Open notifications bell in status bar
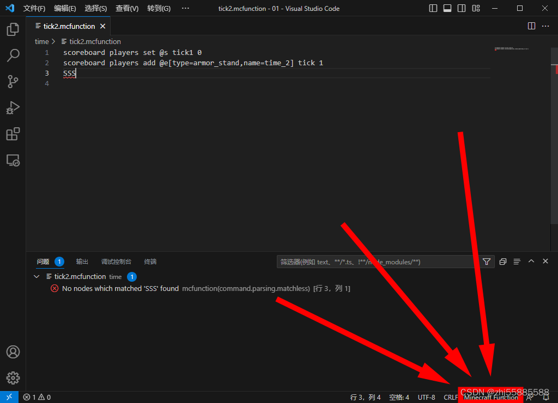The width and height of the screenshot is (558, 403). pos(546,397)
